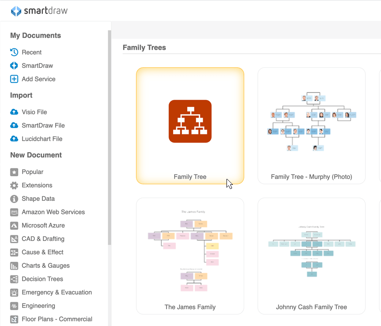Open the Extensions section
Image resolution: width=381 pixels, height=326 pixels.
click(x=35, y=185)
